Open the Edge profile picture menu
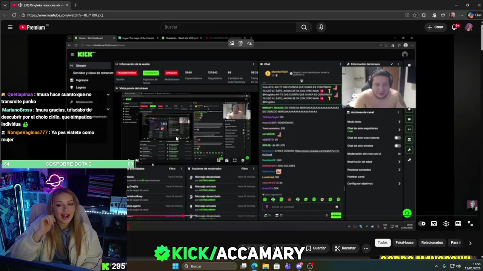 [x=452, y=15]
